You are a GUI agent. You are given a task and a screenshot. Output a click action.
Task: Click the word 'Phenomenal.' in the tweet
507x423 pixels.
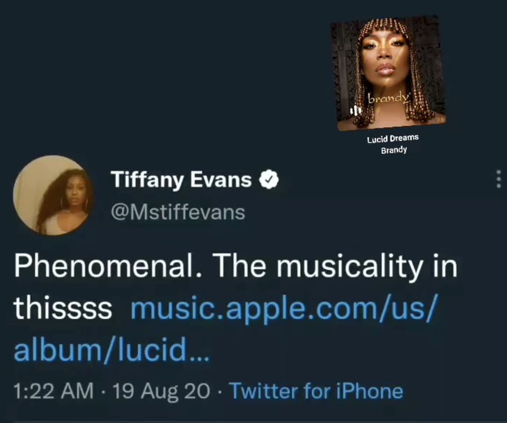[108, 266]
